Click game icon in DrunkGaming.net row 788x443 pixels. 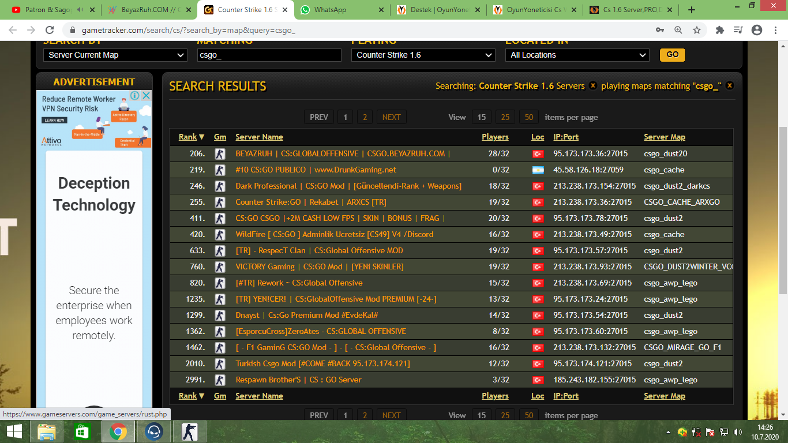pos(219,170)
